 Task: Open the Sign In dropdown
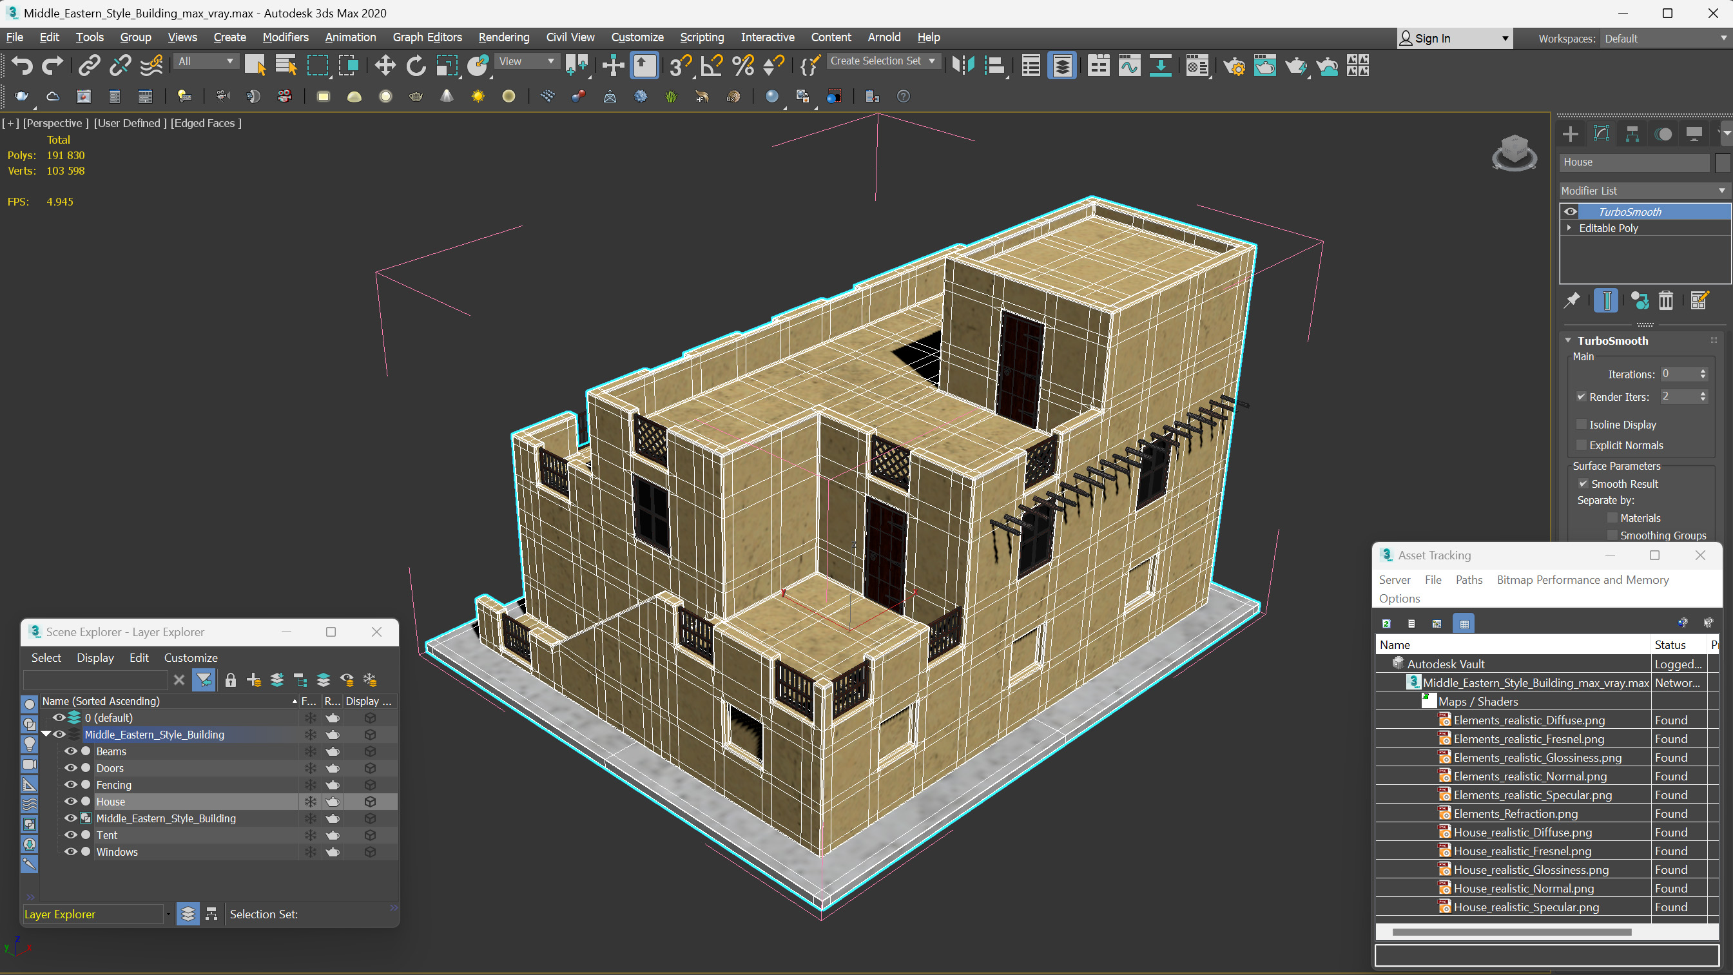[x=1455, y=39]
